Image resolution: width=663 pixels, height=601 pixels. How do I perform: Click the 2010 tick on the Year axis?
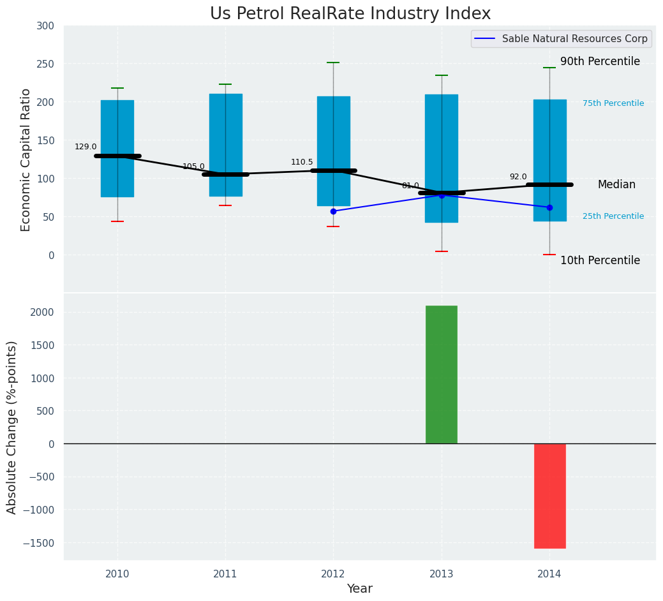pos(117,574)
